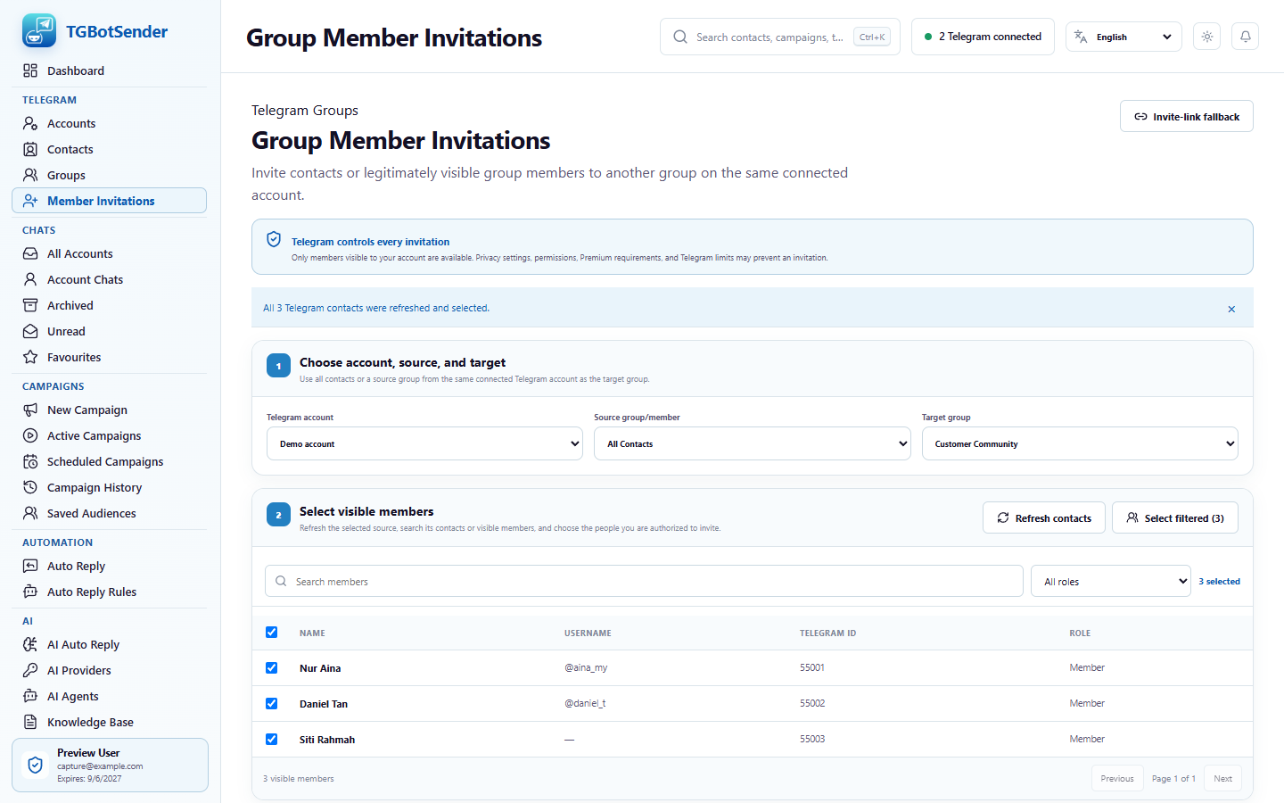Viewport: 1284px width, 803px height.
Task: Open the Source group/member dropdown
Action: click(753, 443)
